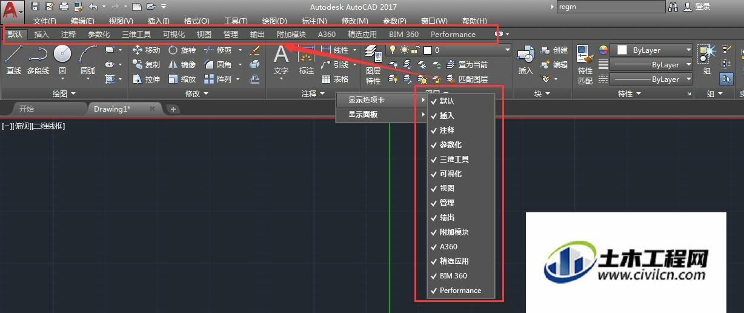Select the Scale (缩放) tool

(182, 79)
